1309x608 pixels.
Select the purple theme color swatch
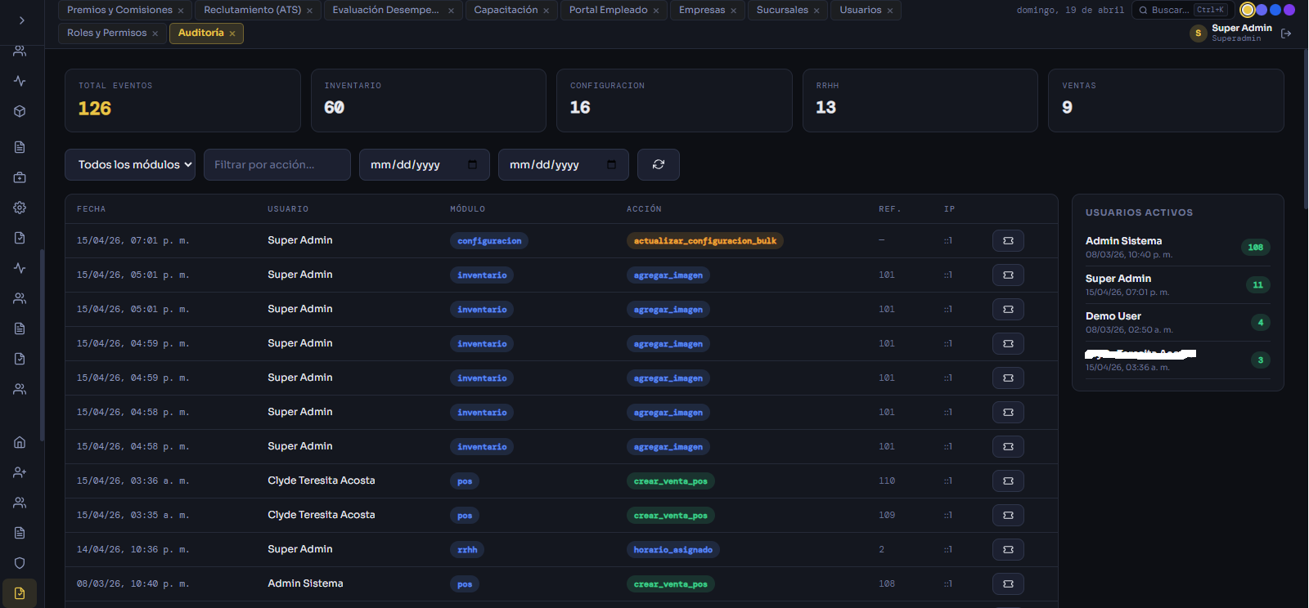click(1289, 11)
